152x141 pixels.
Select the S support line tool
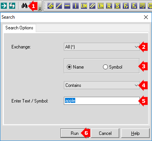click(x=117, y=6)
